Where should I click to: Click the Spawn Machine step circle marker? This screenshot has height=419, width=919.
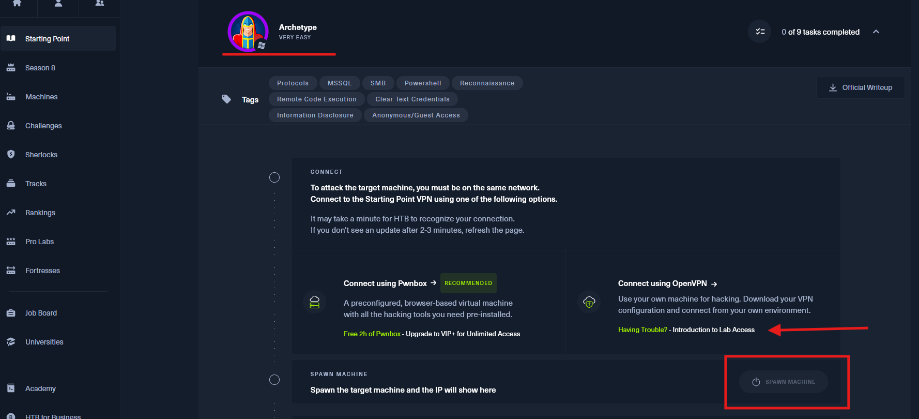[274, 380]
